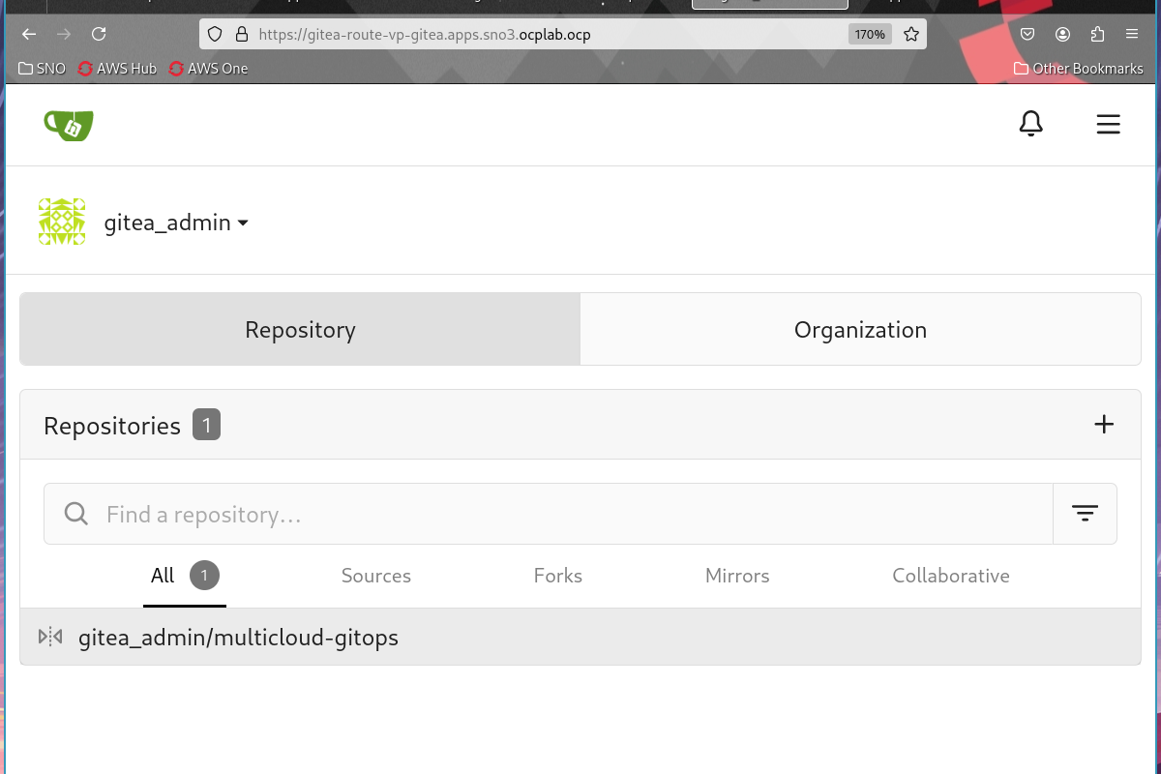
Task: Open the notifications bell
Action: [1030, 124]
